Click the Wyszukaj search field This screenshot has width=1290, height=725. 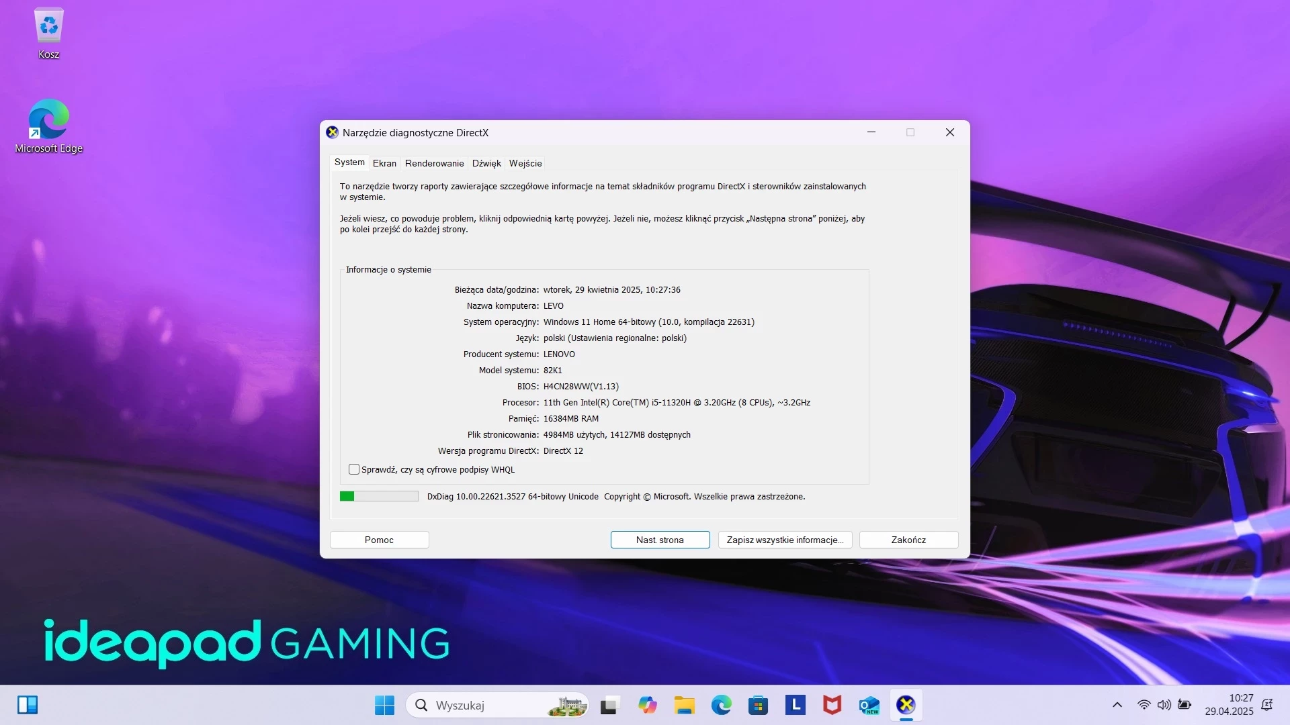497,705
